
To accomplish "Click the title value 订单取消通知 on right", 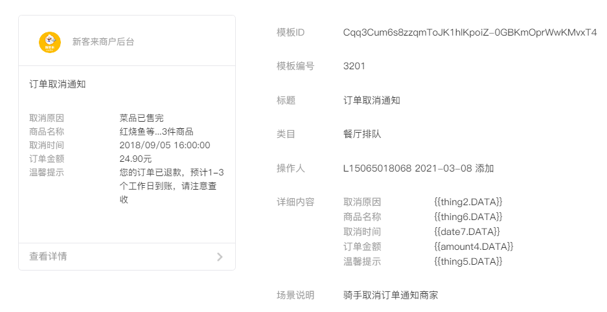I will [372, 100].
